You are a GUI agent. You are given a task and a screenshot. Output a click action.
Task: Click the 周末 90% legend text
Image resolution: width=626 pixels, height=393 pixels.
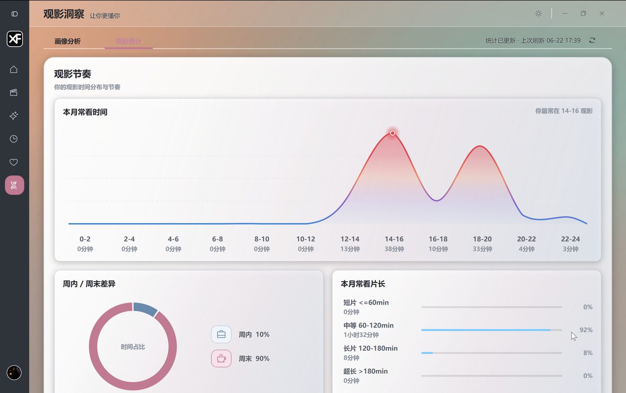(x=254, y=359)
